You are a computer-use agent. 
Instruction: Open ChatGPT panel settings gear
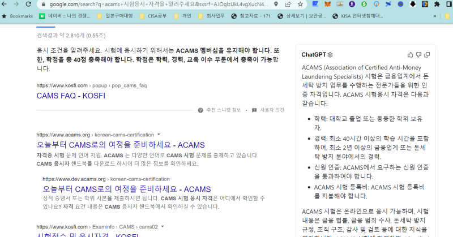pyautogui.click(x=330, y=54)
